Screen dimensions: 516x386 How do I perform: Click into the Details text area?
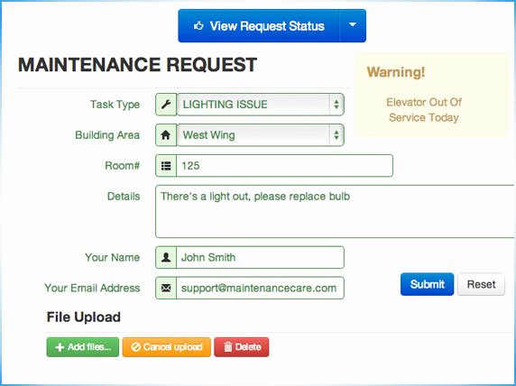tap(335, 211)
